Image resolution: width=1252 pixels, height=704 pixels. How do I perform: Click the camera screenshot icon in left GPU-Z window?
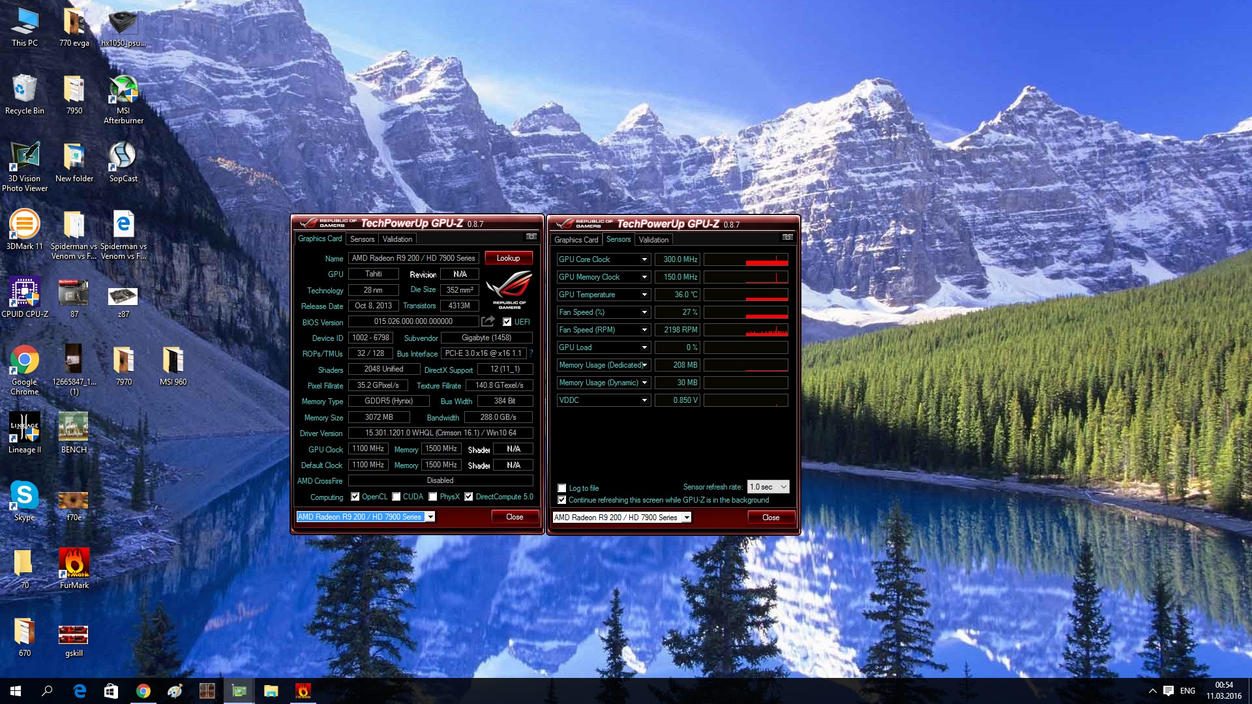[531, 237]
